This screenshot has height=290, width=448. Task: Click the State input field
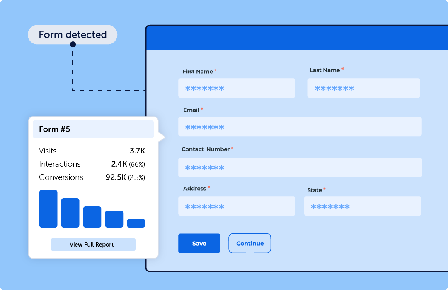coord(362,206)
